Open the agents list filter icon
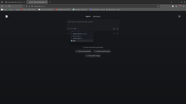The height and width of the screenshot is (104, 186). [114, 34]
